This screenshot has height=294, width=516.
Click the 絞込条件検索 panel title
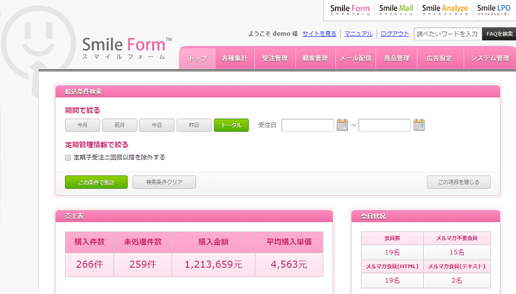click(83, 92)
